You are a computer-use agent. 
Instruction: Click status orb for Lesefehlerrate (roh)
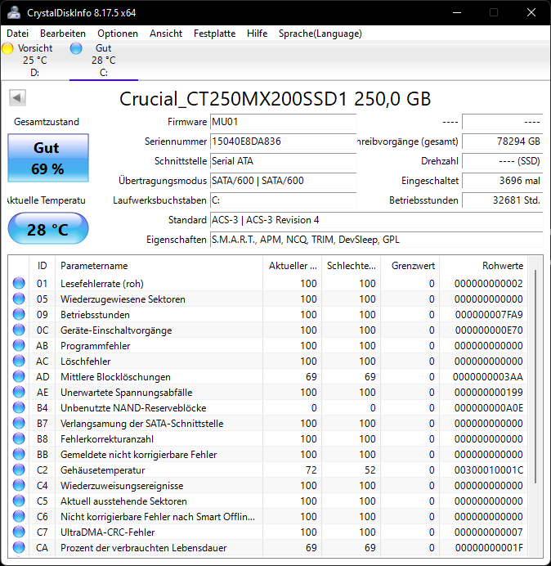pyautogui.click(x=19, y=283)
